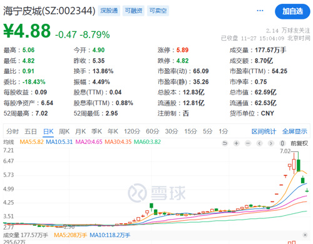
Task: Zoom out the chart with minus icon
Action: [x=248, y=143]
